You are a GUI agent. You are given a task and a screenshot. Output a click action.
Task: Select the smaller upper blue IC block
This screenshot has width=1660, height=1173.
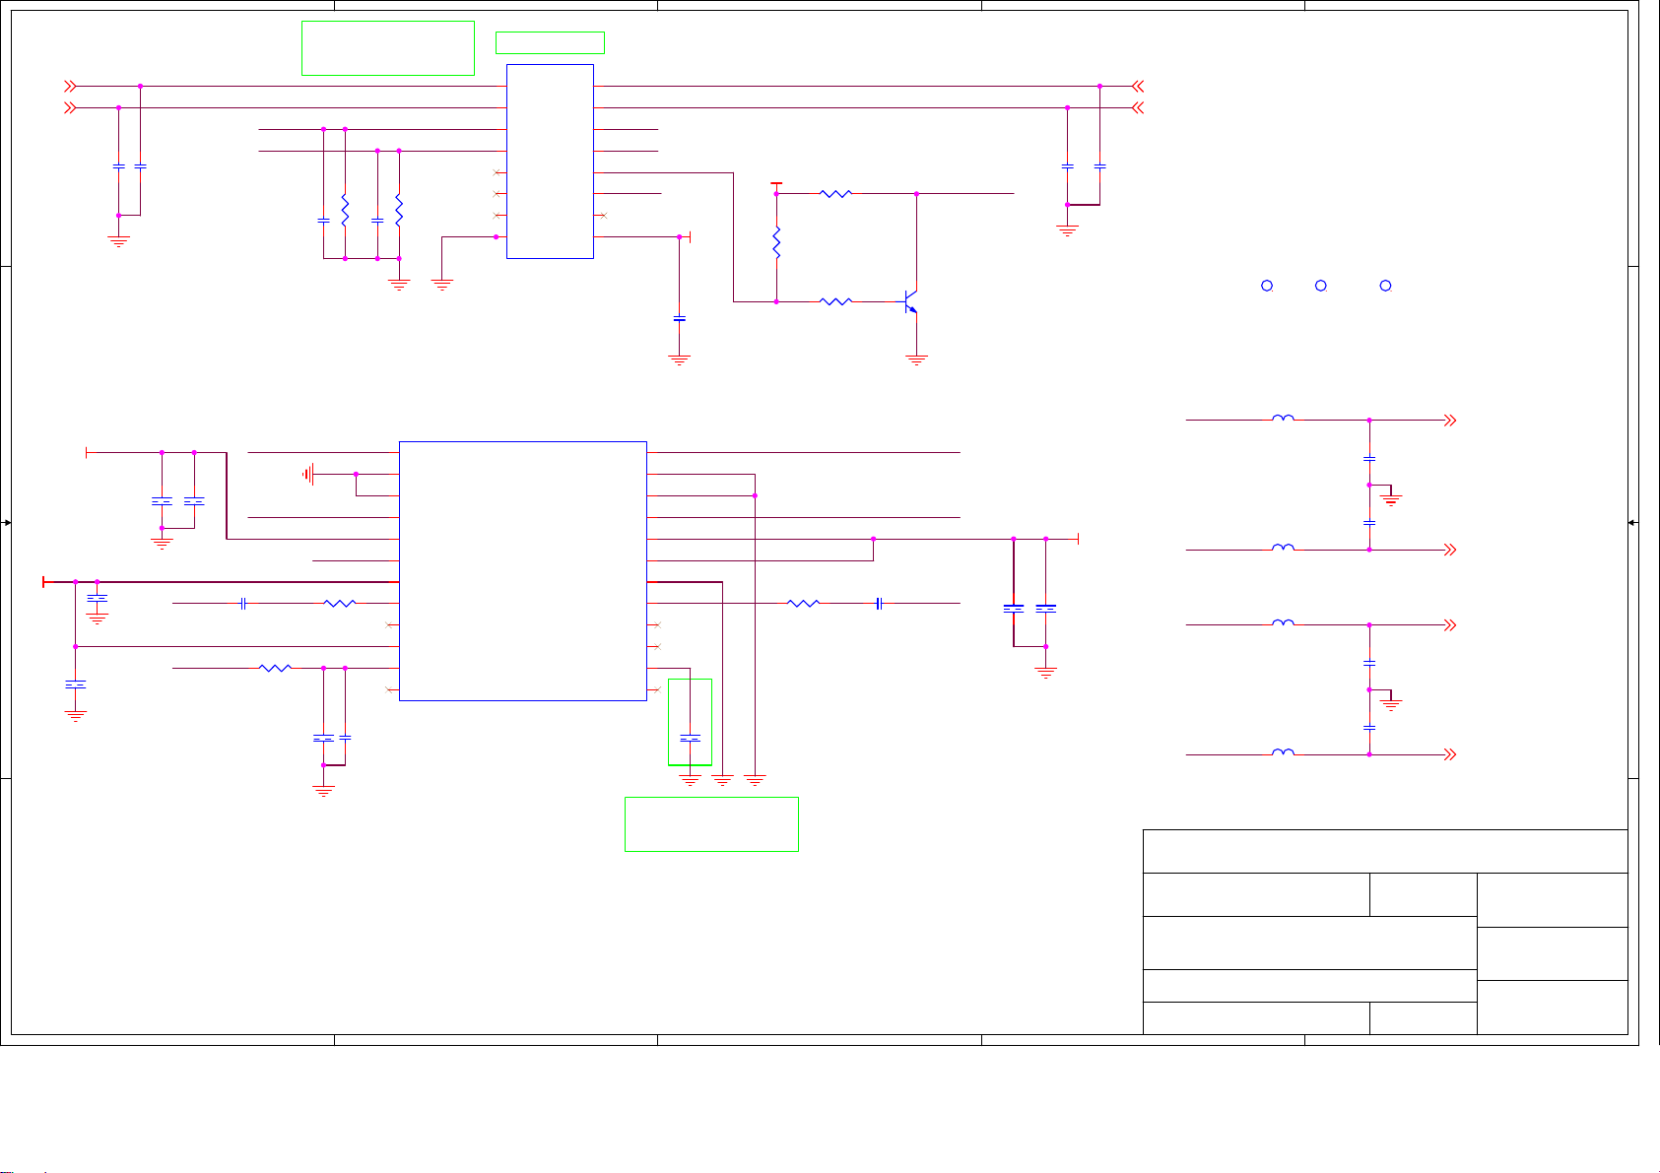[x=550, y=162]
